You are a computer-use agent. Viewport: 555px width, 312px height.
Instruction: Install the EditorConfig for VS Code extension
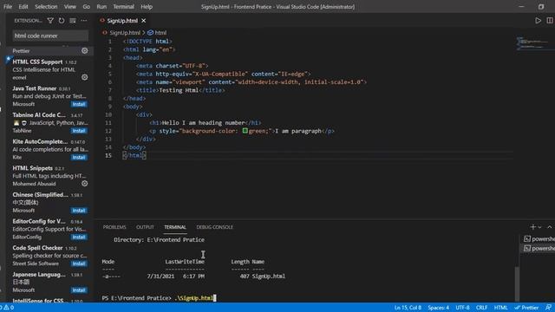click(79, 237)
